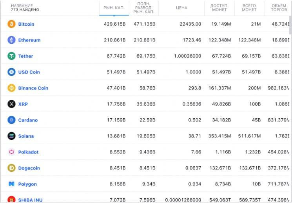The width and height of the screenshot is (292, 203).
Task: Select Bitcoin available coins 19.149M
Action: tap(221, 24)
